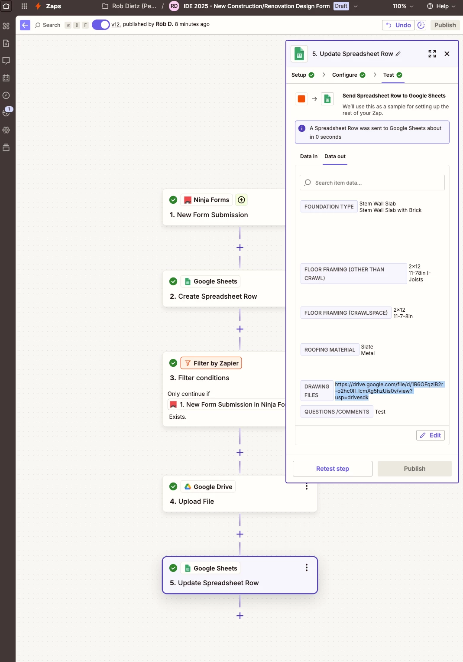Select the 5. Update Spreadsheet Row canvas step
The height and width of the screenshot is (662, 463).
(x=240, y=575)
